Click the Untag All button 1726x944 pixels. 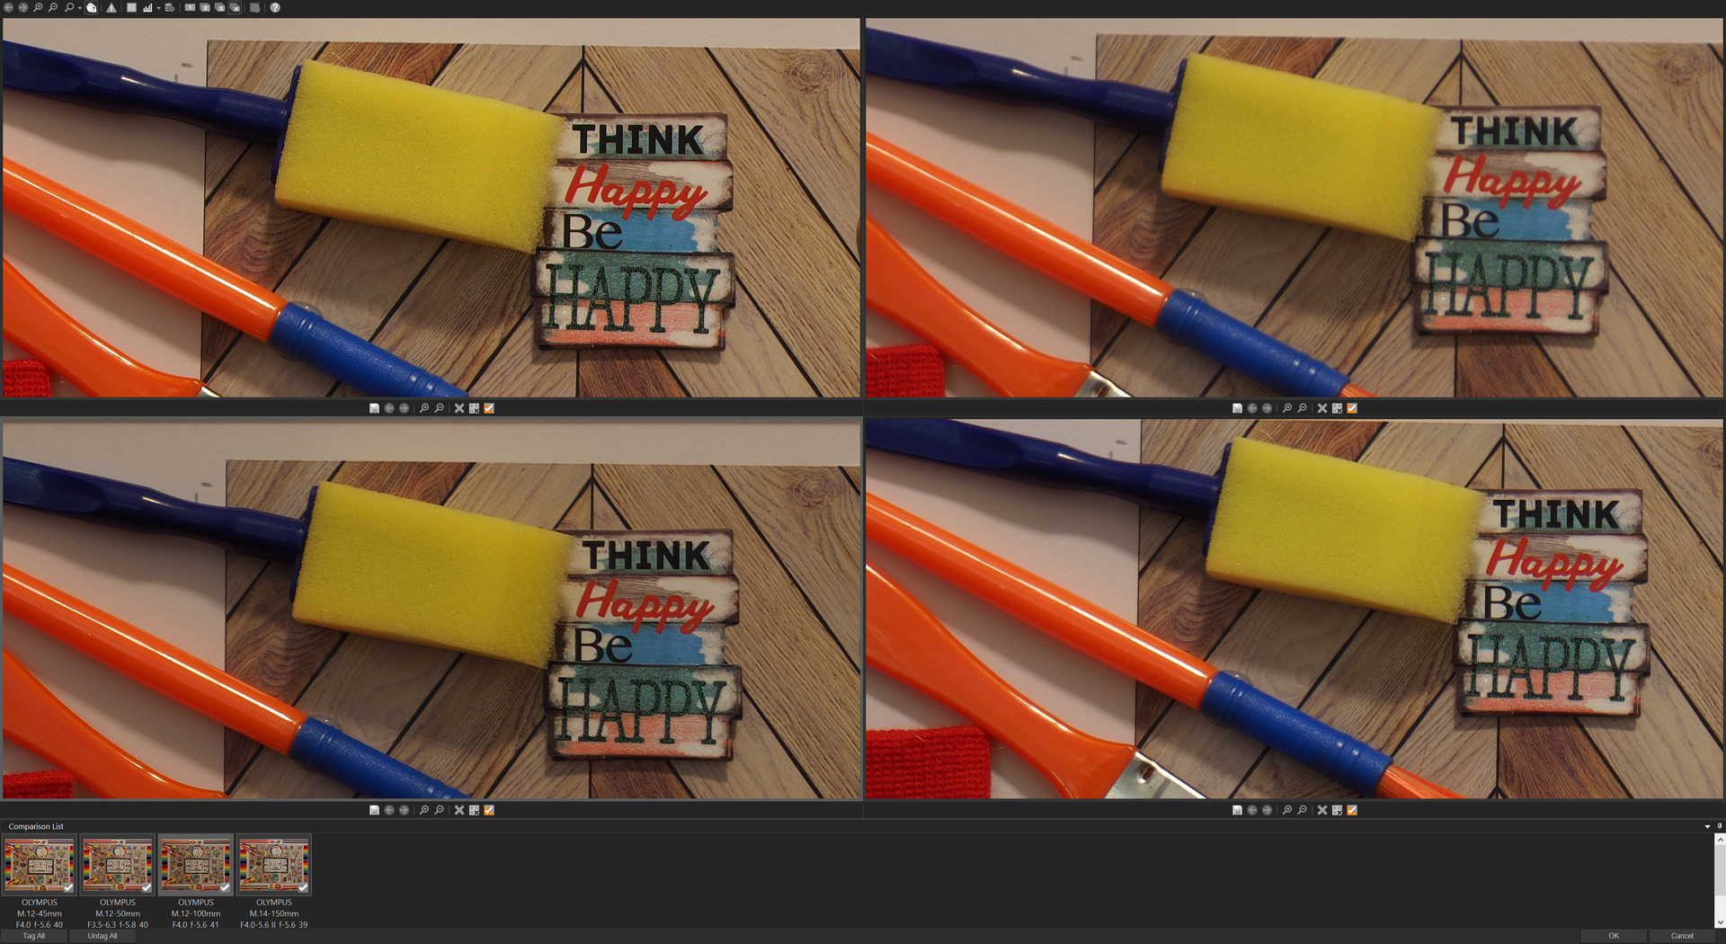[x=102, y=936]
